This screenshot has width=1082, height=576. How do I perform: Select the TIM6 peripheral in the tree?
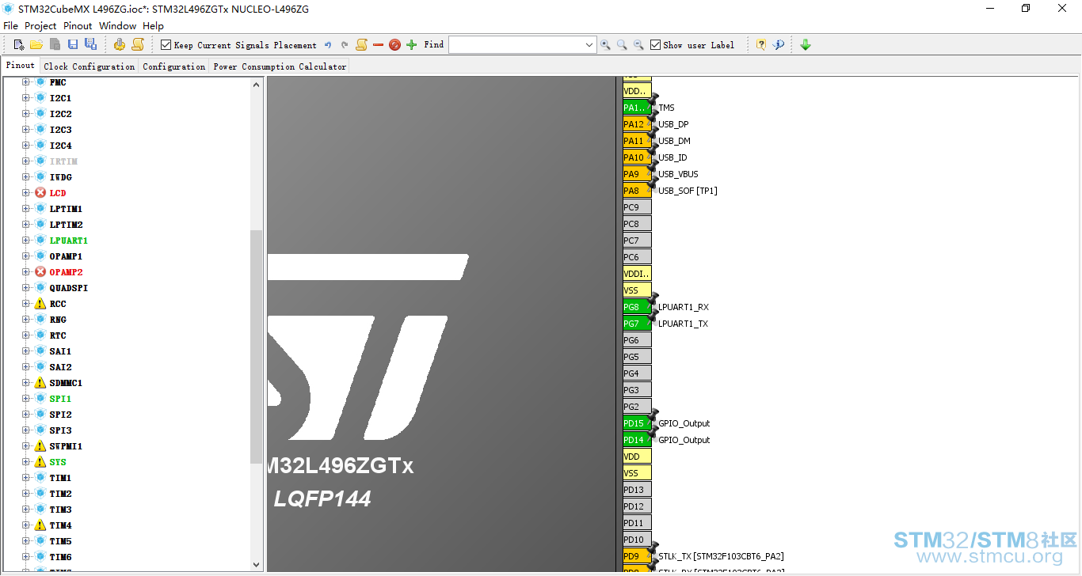point(60,557)
